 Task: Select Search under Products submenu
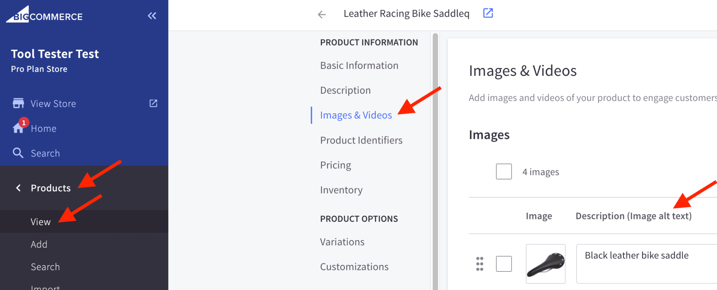(45, 267)
